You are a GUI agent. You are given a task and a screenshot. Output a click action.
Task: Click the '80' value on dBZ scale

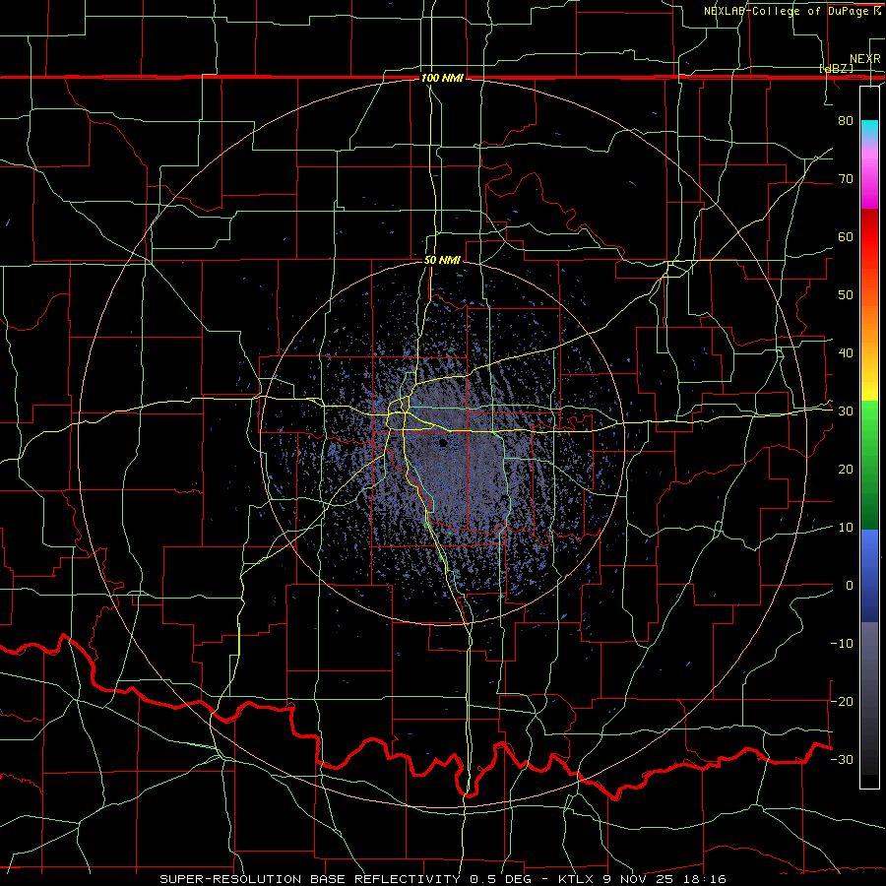tap(846, 120)
